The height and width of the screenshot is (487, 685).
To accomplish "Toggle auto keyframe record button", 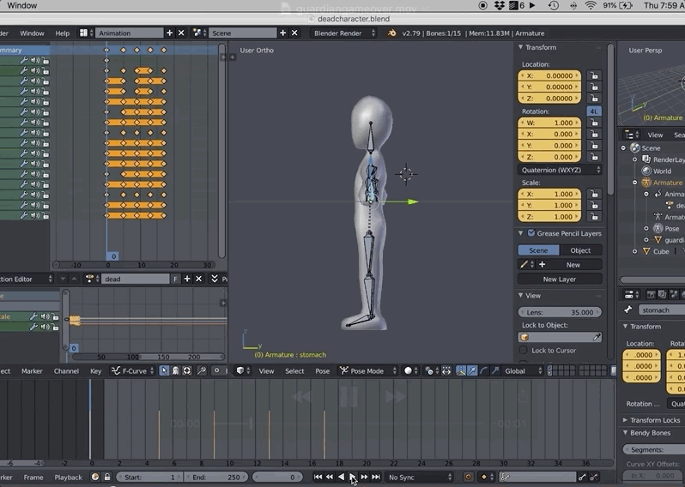I will (469, 478).
